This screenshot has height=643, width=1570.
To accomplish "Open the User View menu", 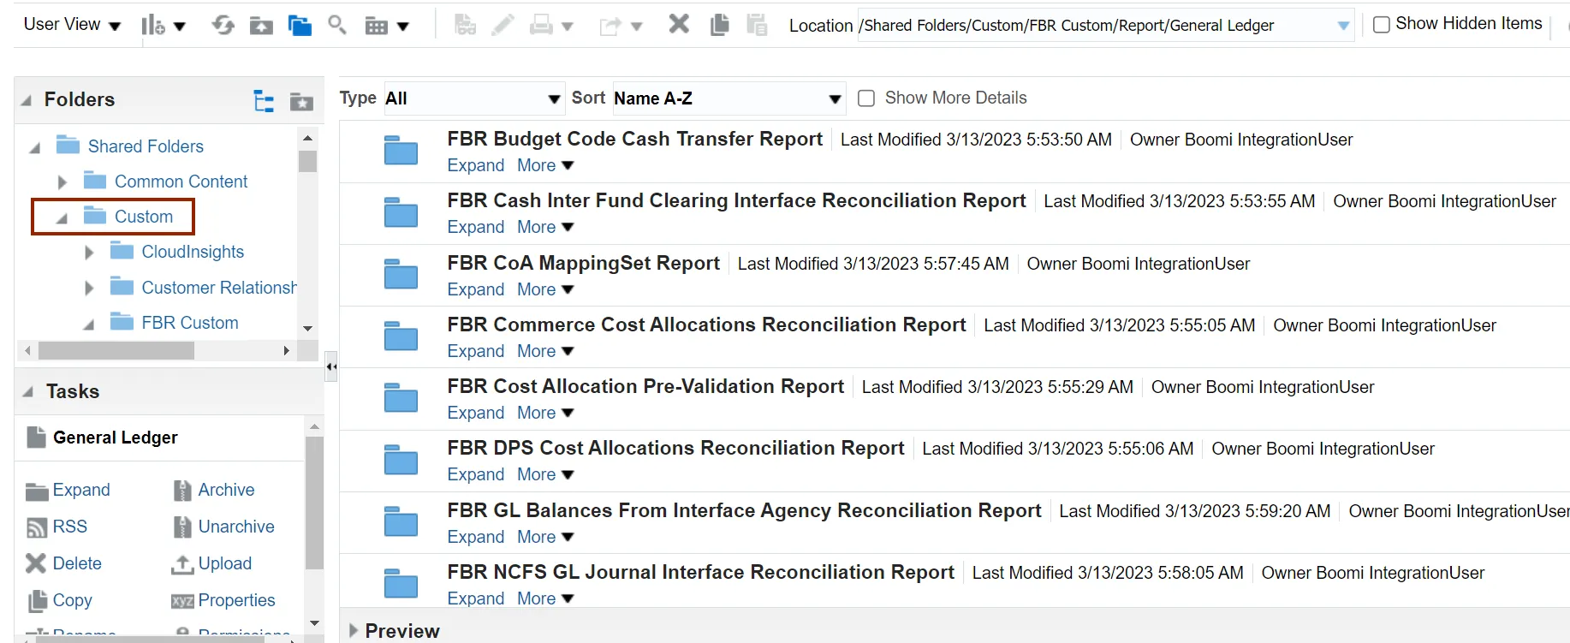I will pos(72,25).
